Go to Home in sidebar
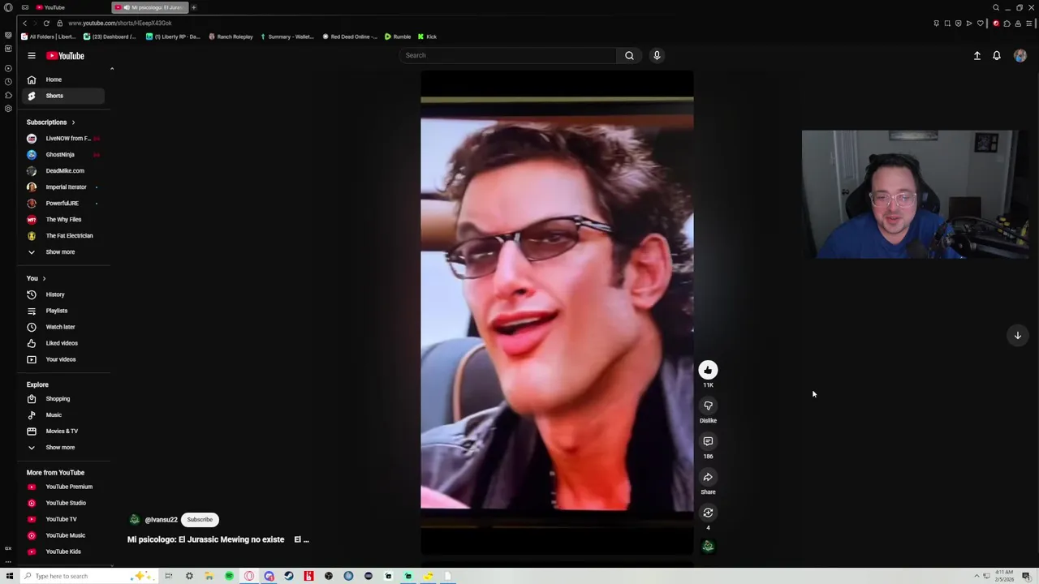This screenshot has height=584, width=1039. pyautogui.click(x=64, y=79)
